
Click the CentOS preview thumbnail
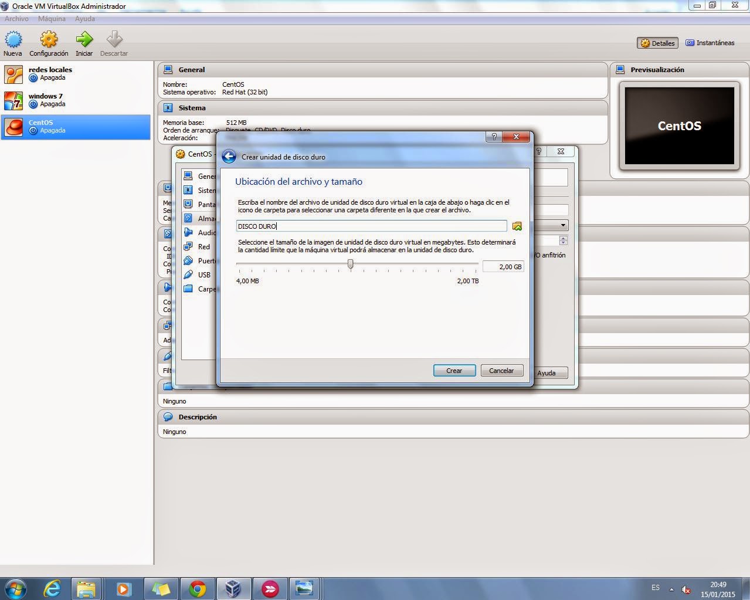click(679, 126)
